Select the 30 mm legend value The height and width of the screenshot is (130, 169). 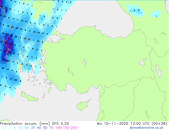[x=33, y=128]
